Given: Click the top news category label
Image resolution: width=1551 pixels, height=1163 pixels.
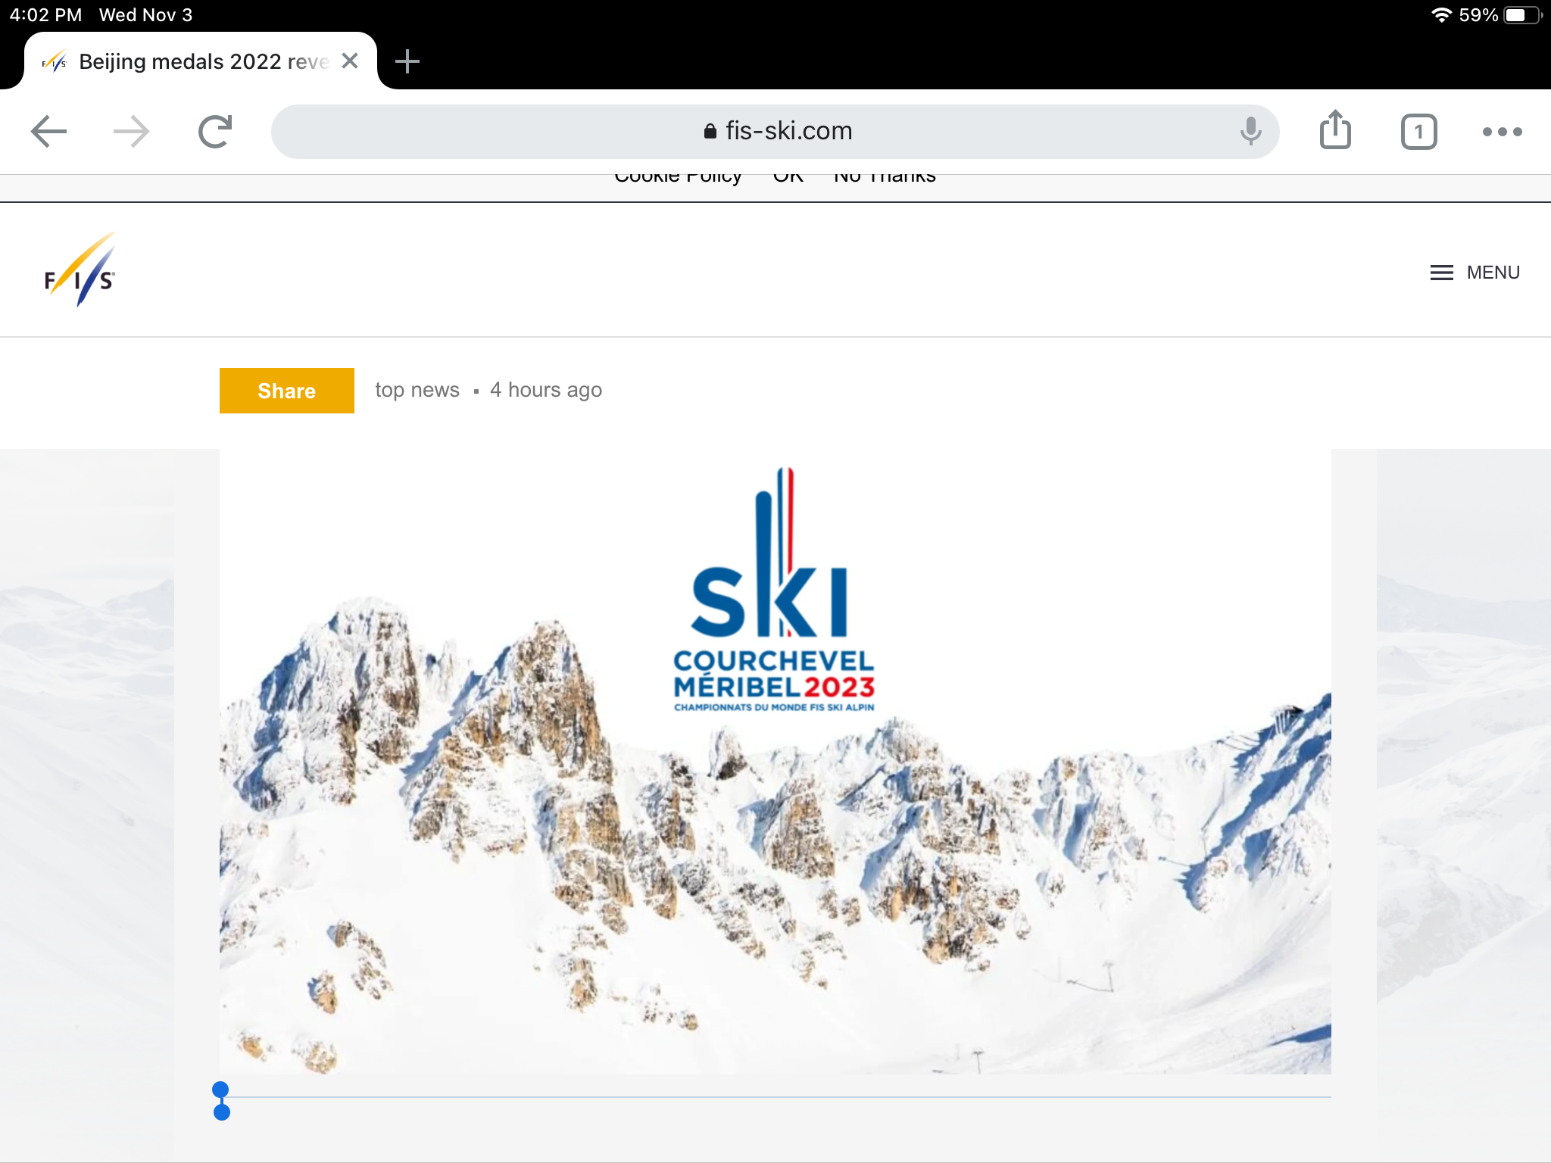Looking at the screenshot, I should click(x=417, y=390).
